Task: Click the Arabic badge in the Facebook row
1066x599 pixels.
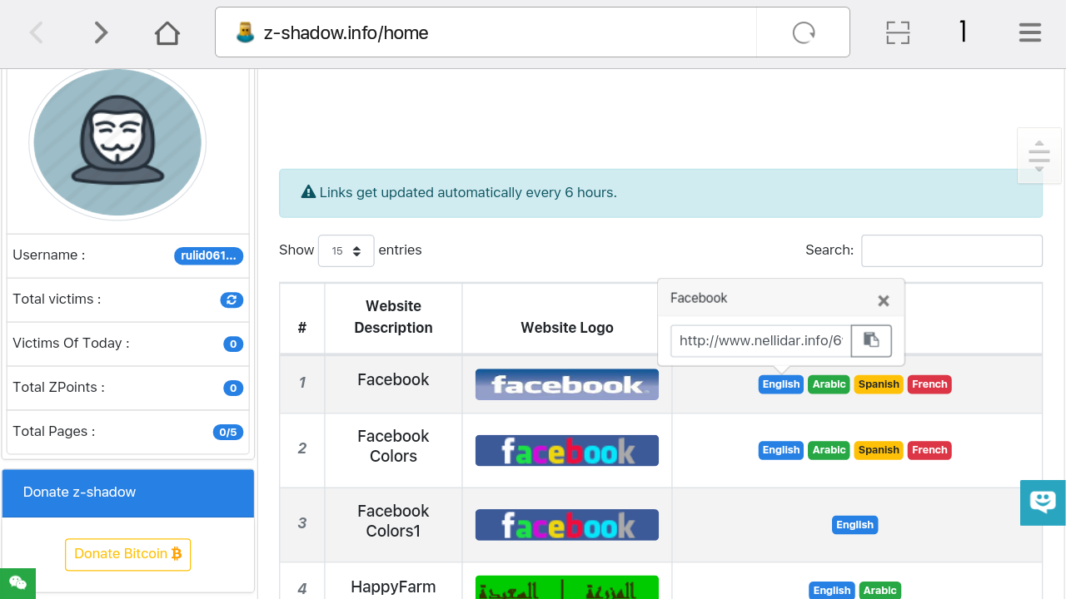Action: (829, 384)
